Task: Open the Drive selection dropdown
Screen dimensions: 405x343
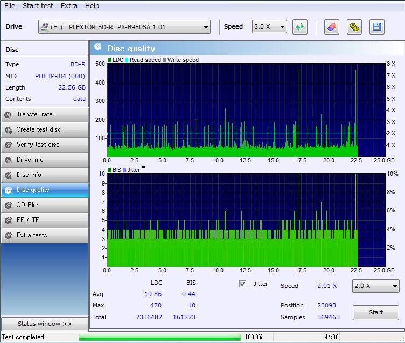Action: pos(124,27)
